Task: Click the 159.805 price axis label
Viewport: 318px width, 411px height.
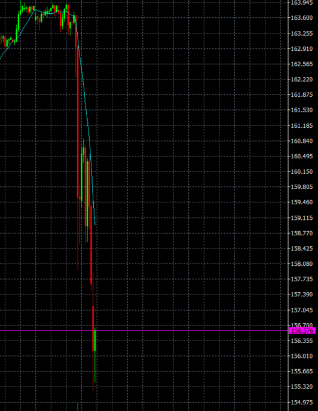Action: (302, 187)
